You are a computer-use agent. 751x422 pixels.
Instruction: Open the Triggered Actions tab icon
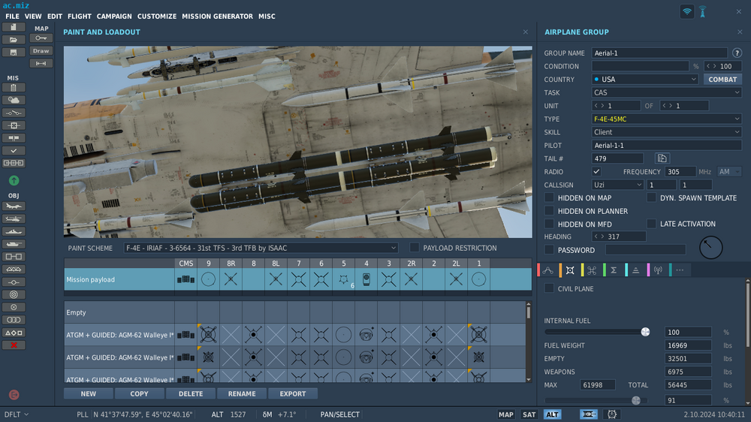(x=592, y=270)
